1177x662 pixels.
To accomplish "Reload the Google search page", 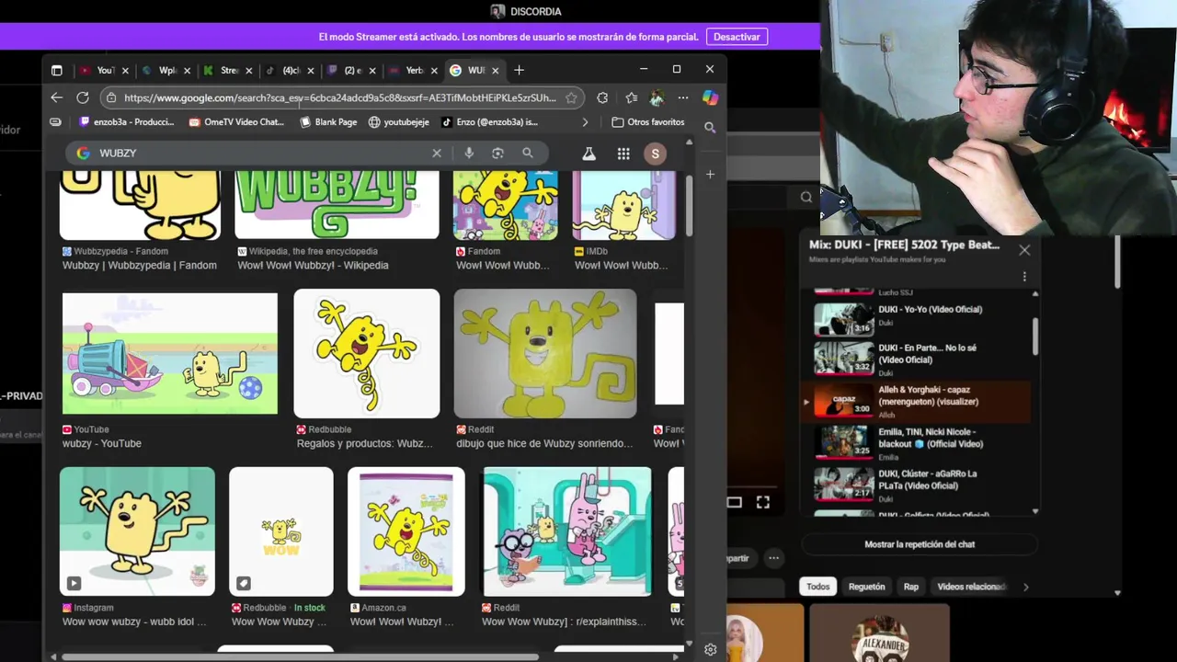I will coord(83,97).
